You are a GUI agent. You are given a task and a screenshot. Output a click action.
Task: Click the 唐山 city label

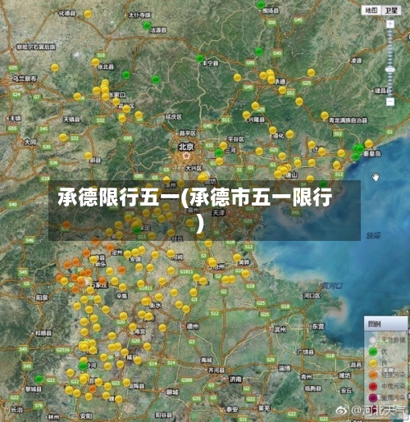point(291,175)
